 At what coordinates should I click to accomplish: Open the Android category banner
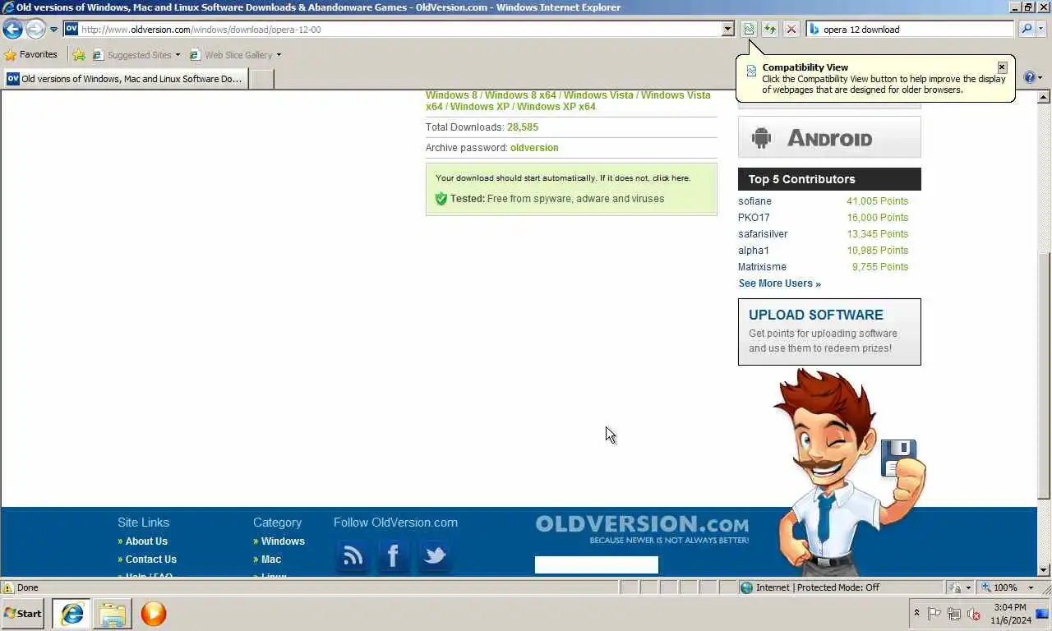829,137
